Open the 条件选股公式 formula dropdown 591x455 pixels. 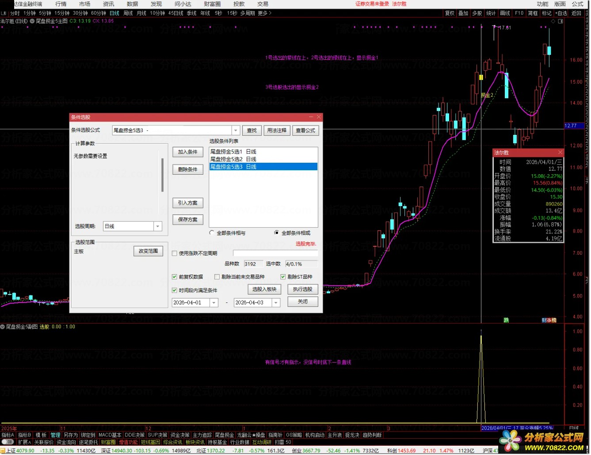pyautogui.click(x=236, y=130)
